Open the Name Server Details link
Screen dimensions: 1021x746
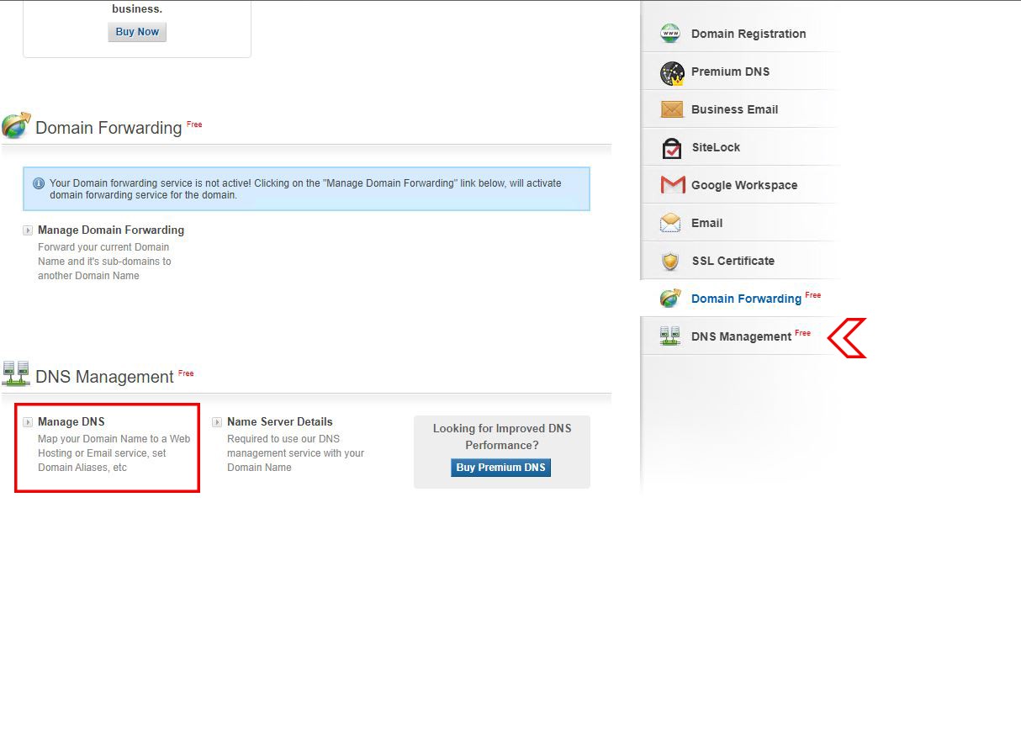click(280, 421)
